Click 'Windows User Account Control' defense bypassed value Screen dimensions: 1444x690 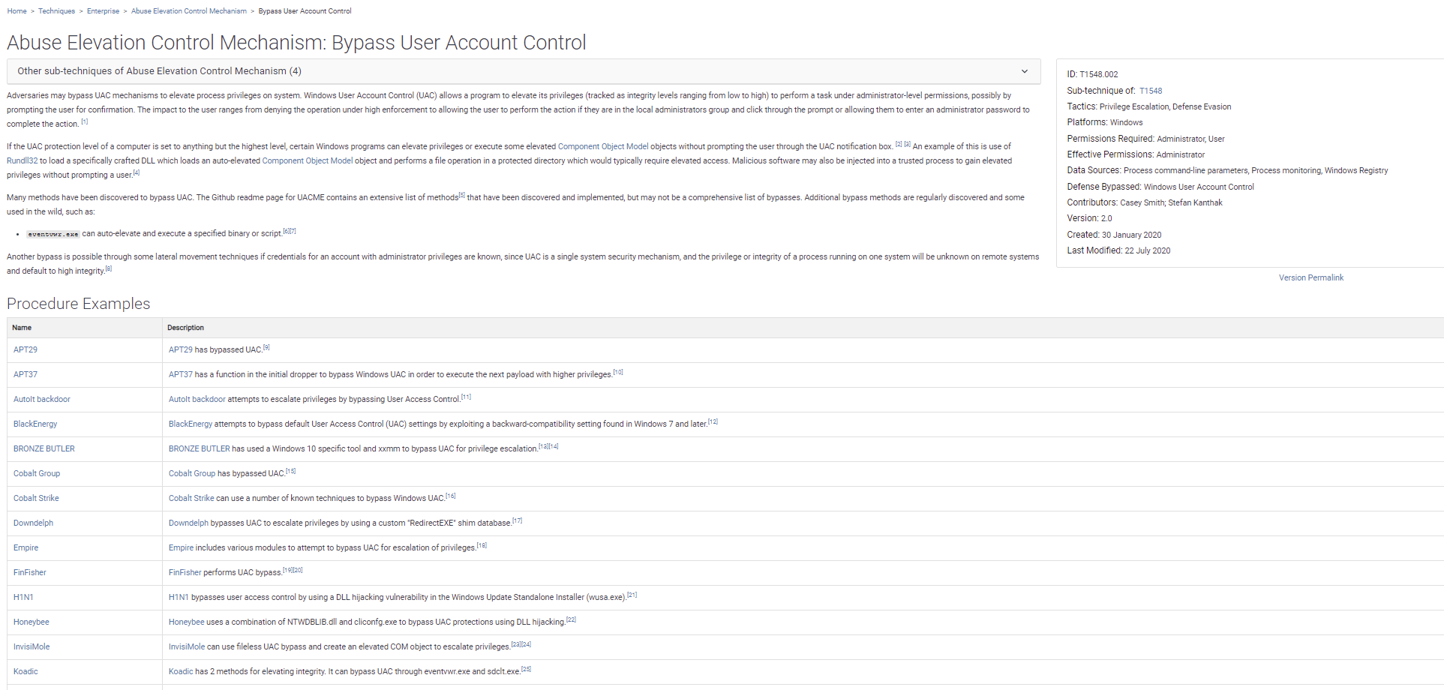point(1199,187)
